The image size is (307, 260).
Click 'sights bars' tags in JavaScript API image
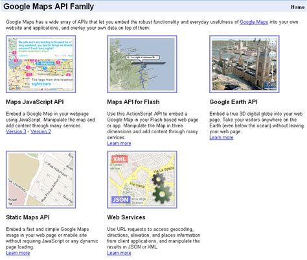tap(41, 84)
